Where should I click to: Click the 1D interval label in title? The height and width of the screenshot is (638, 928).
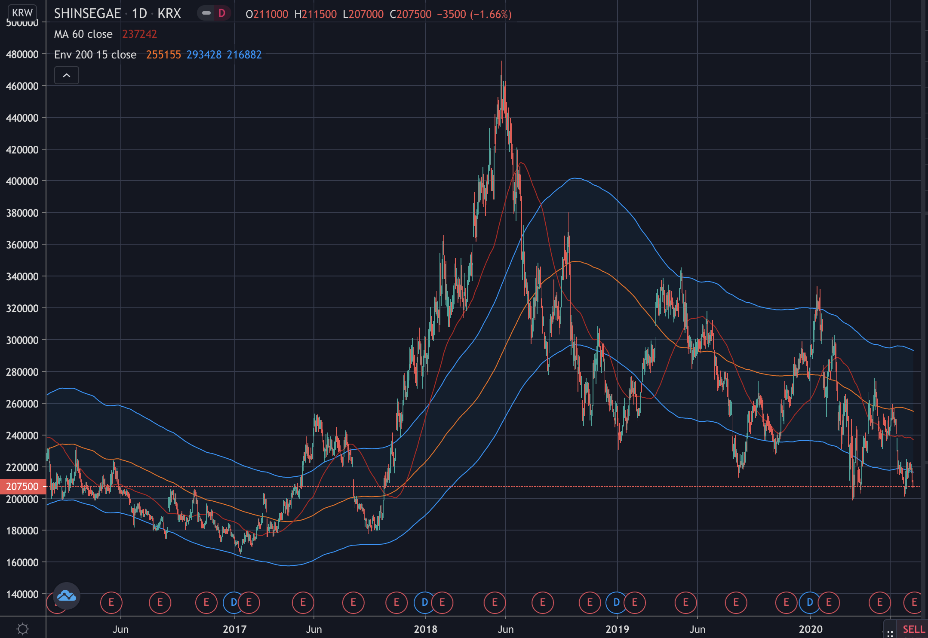coord(139,13)
